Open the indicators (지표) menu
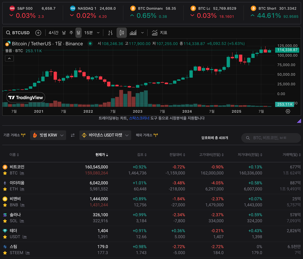The image size is (303, 259). pyautogui.click(x=160, y=33)
